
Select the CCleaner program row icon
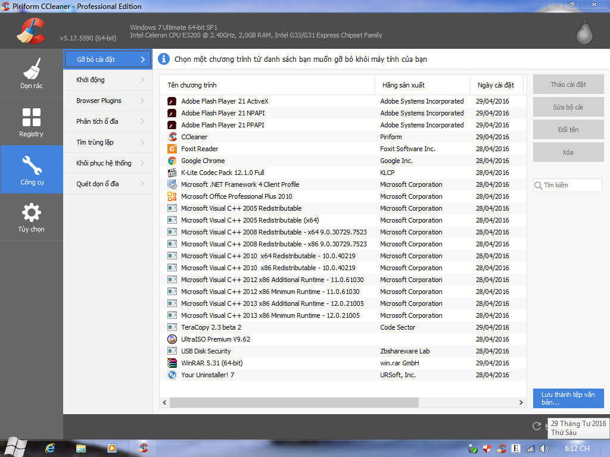[x=172, y=137]
